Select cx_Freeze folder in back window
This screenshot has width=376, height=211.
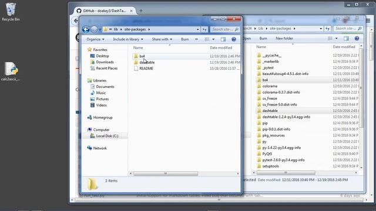(270, 98)
